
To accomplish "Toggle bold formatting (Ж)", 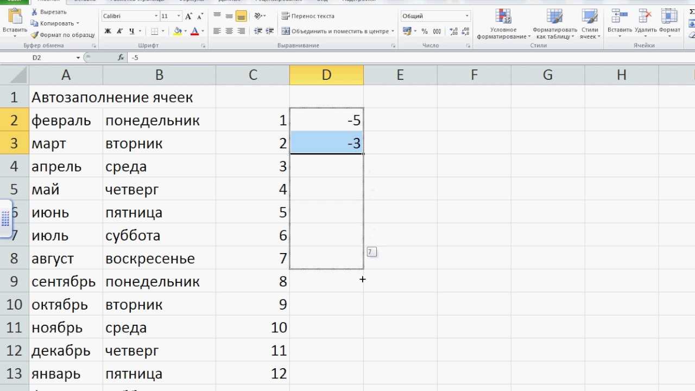I will 107,30.
